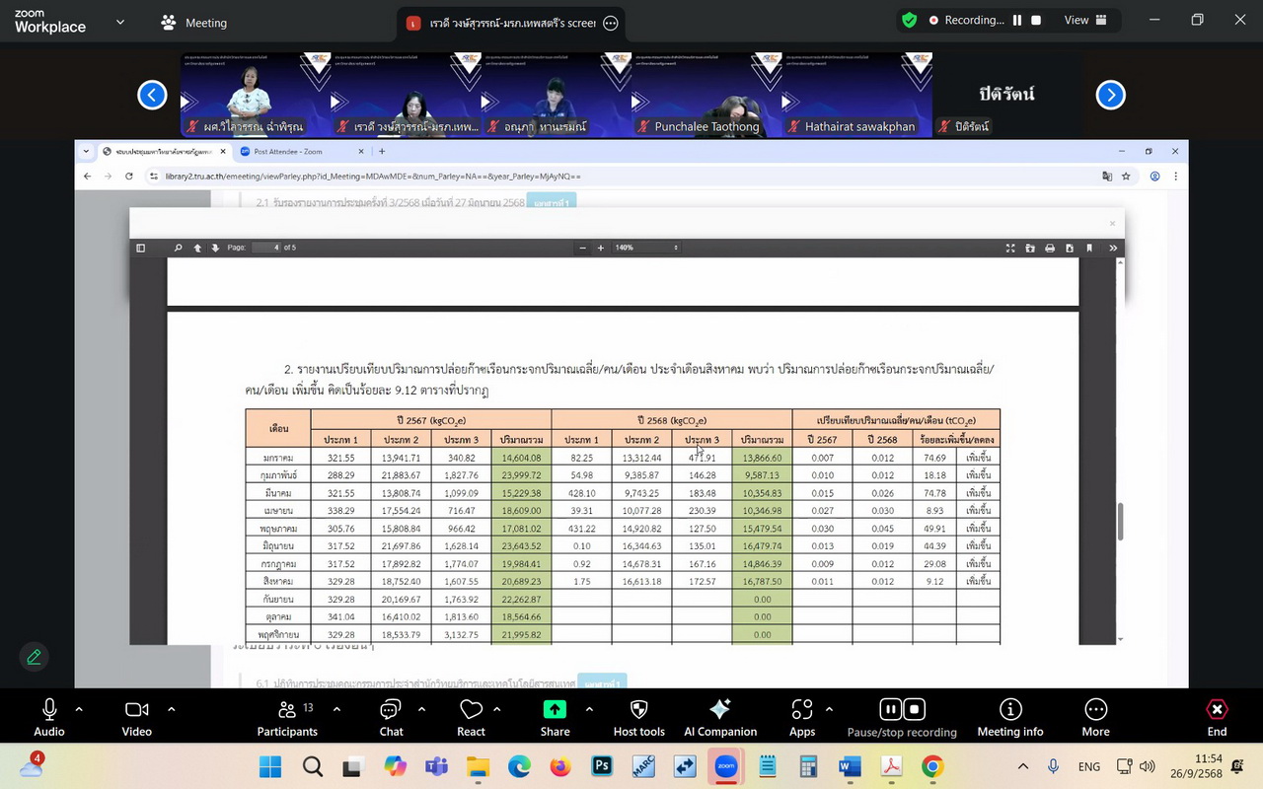Open the Participants panel
Viewport: 1263px width, 789px height.
[287, 716]
